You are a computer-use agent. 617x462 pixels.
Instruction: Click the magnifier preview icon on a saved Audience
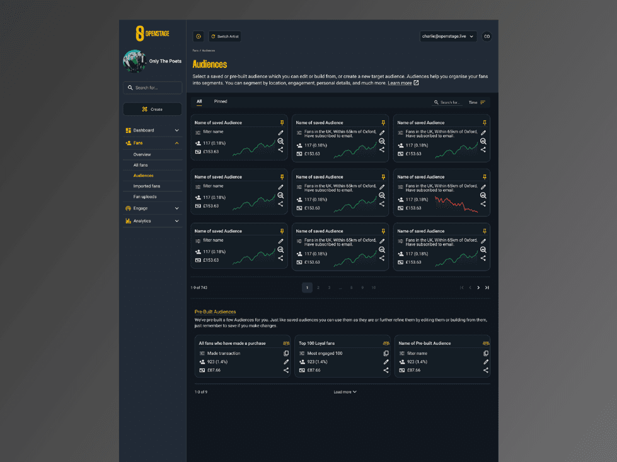(x=280, y=141)
